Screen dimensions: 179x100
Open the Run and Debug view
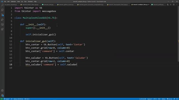pyautogui.click(x=2, y=20)
